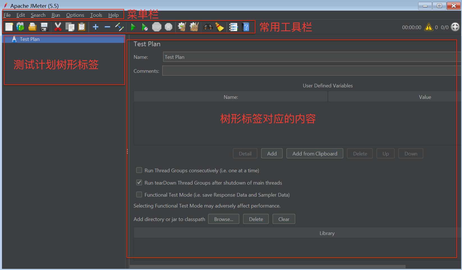Open the File menu

point(7,15)
